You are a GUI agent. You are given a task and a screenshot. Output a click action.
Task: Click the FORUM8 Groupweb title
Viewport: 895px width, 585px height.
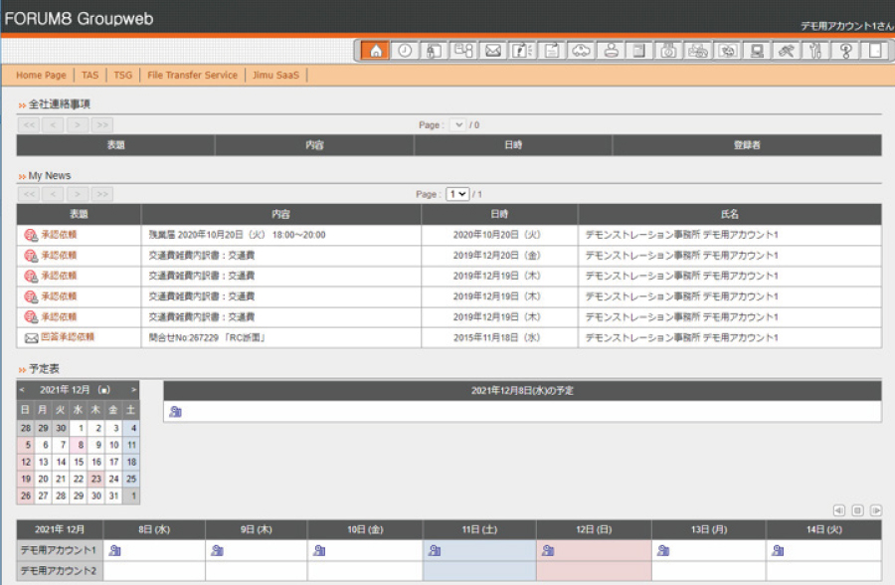(79, 18)
